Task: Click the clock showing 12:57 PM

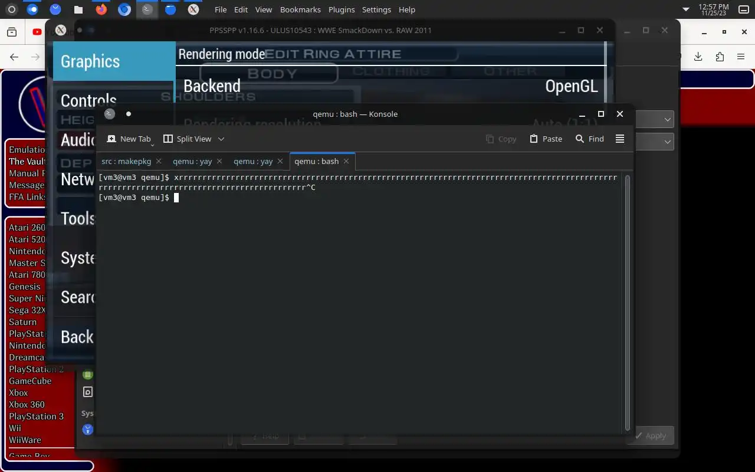Action: (714, 9)
